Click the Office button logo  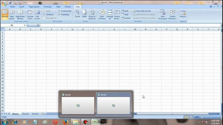click(x=4, y=4)
